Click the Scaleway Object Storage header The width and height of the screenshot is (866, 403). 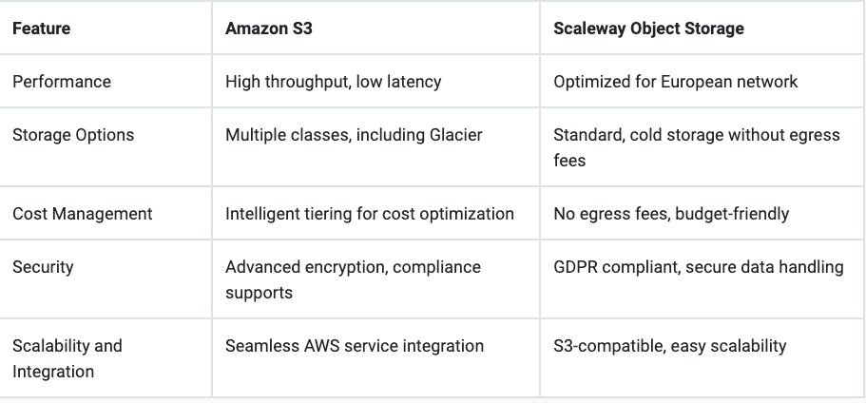pyautogui.click(x=648, y=29)
